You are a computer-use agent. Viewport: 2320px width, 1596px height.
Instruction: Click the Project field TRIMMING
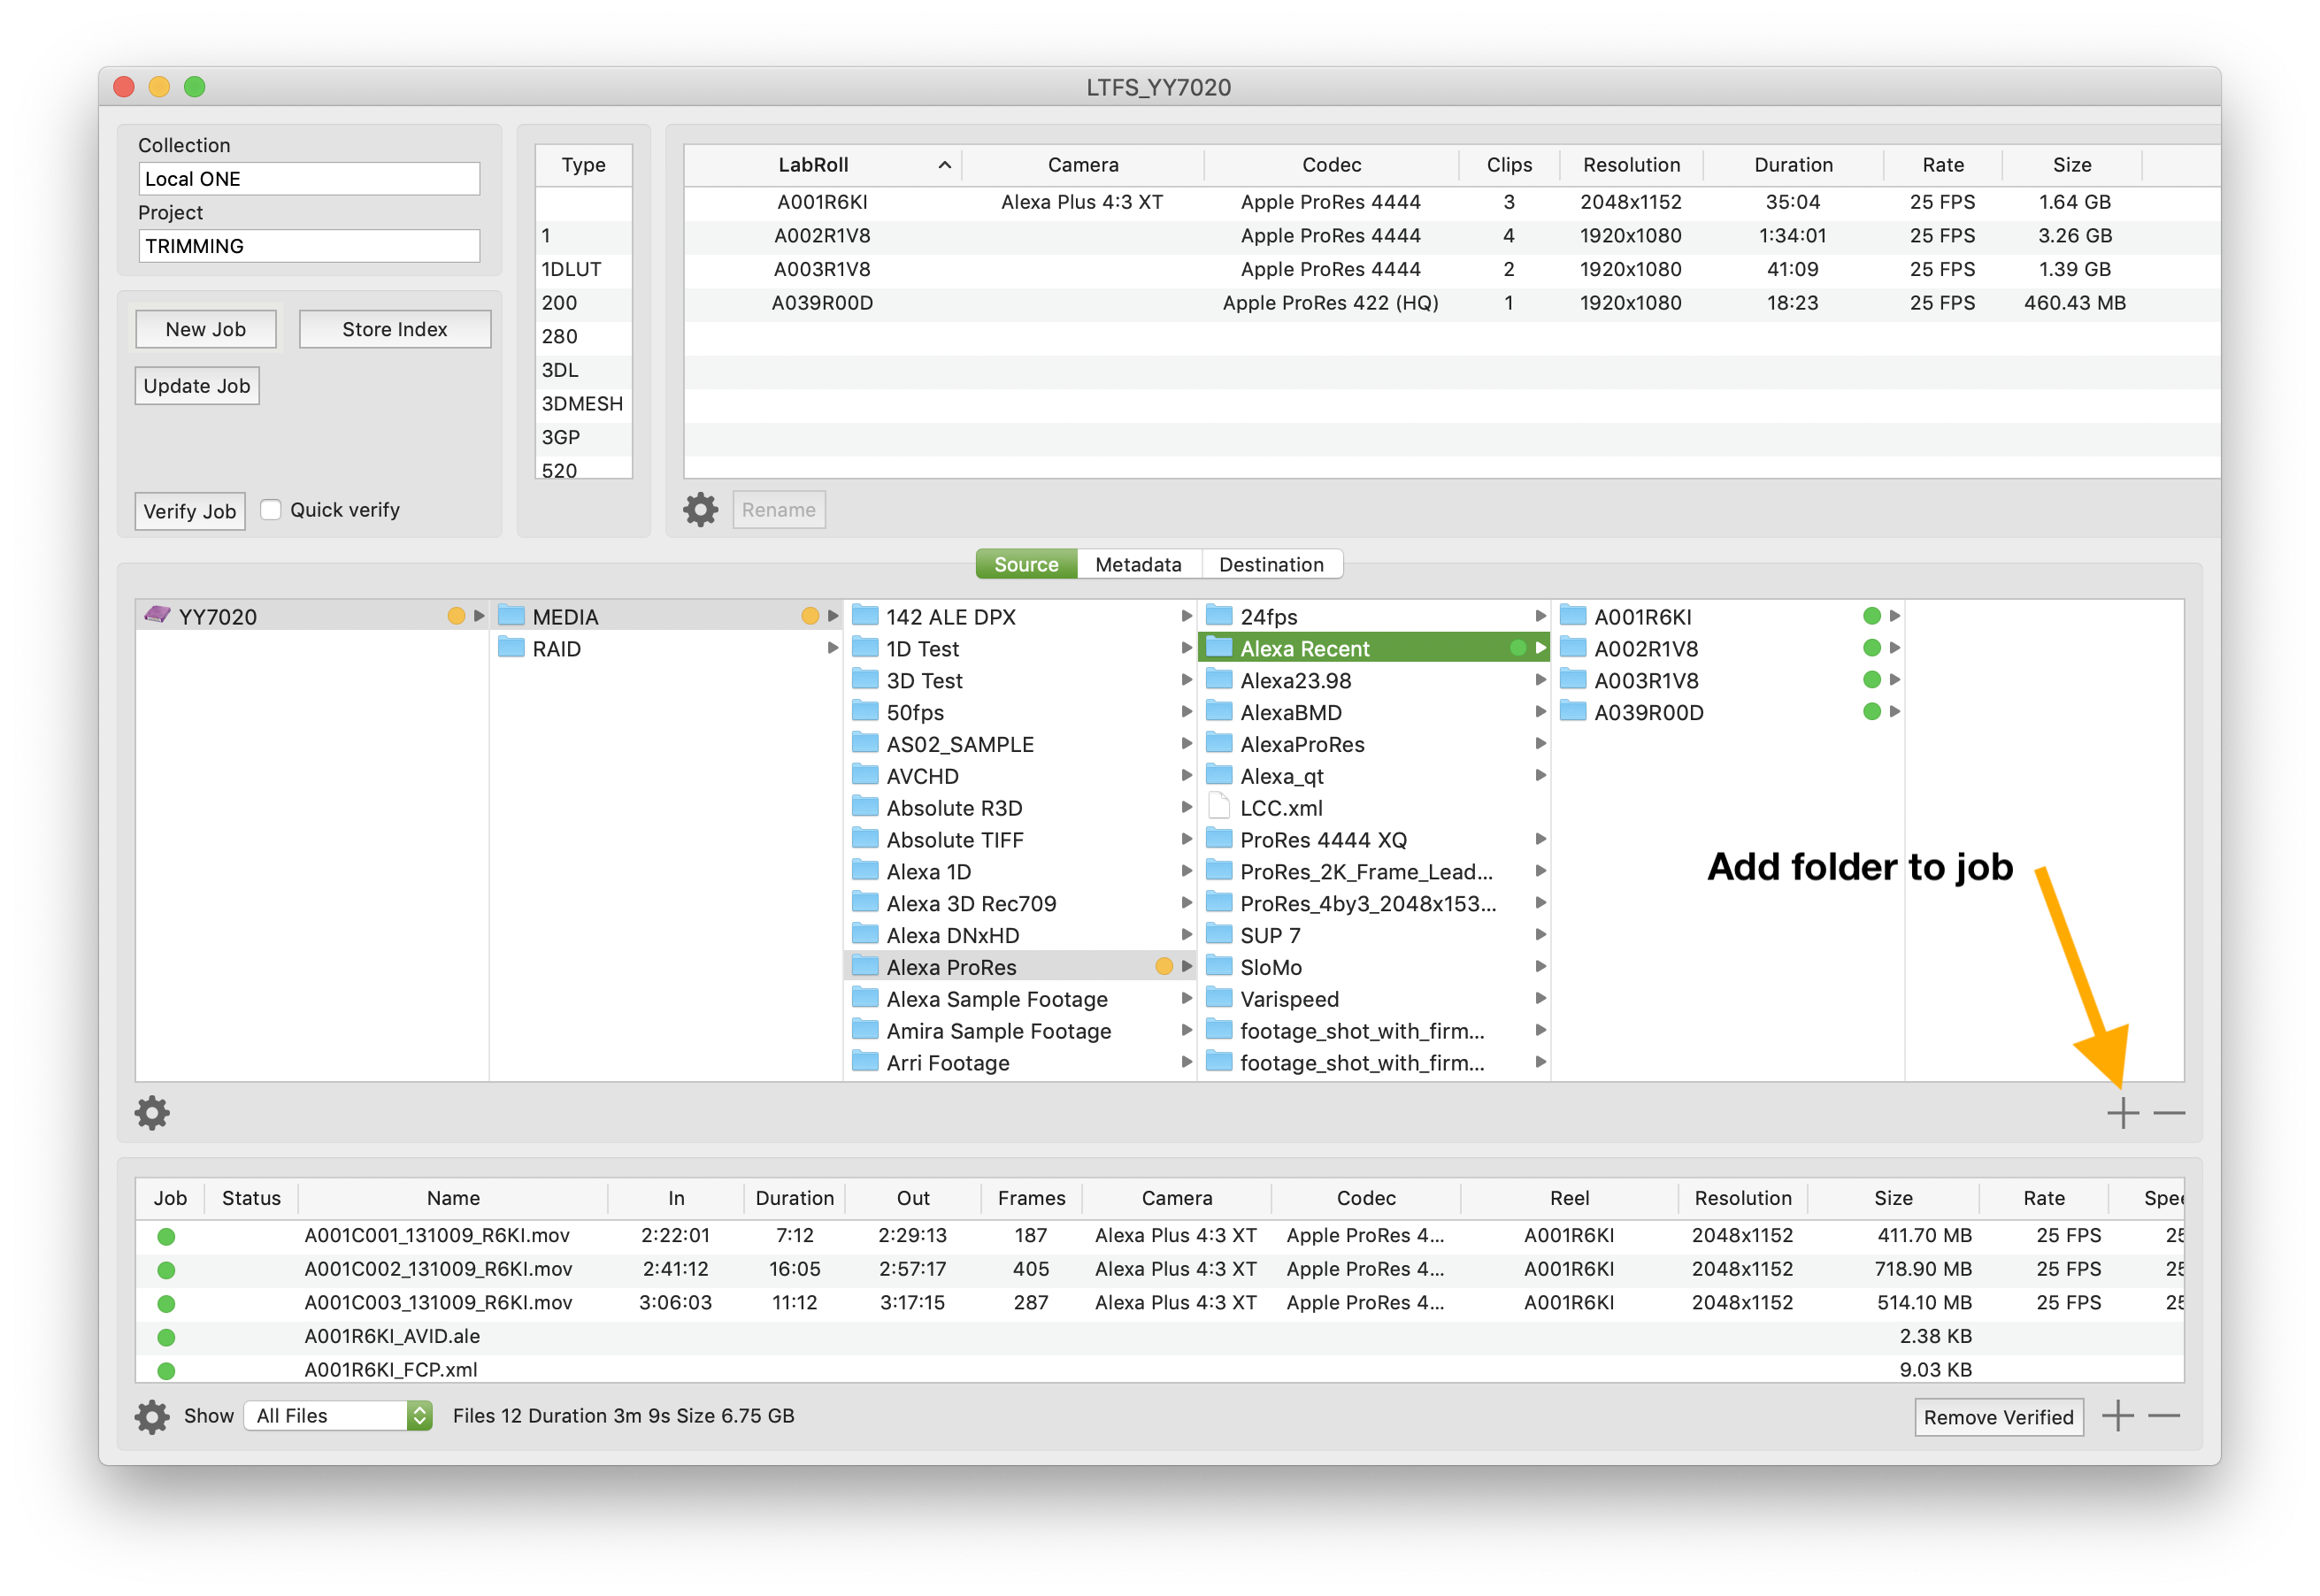click(309, 246)
